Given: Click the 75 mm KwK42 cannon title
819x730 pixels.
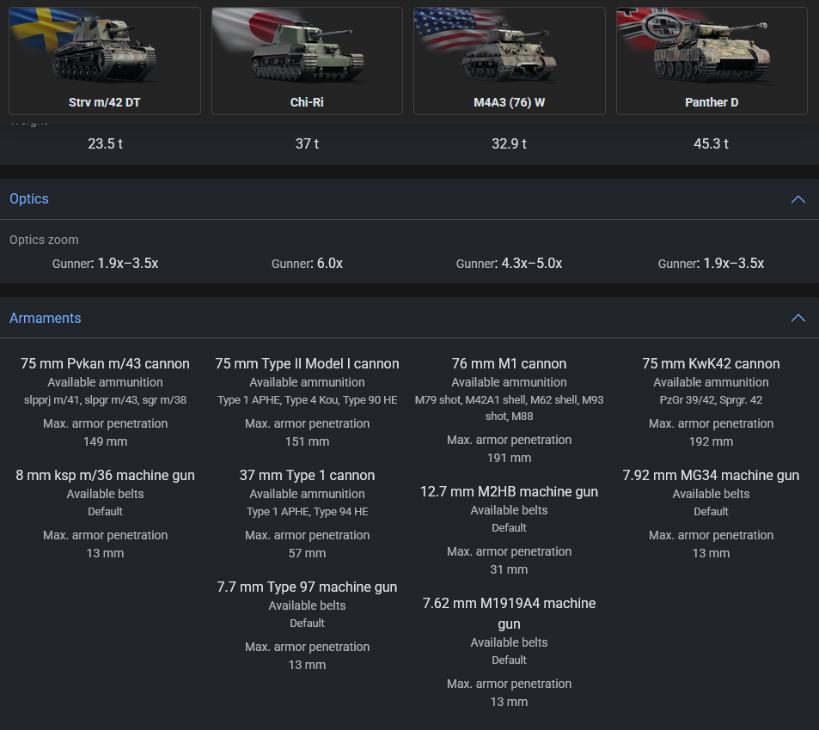Looking at the screenshot, I should pos(711,363).
